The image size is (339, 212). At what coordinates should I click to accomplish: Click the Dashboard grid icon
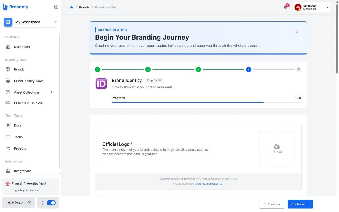point(8,47)
